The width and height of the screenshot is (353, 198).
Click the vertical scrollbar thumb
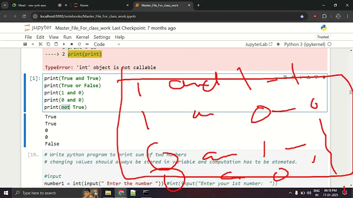pyautogui.click(x=351, y=92)
